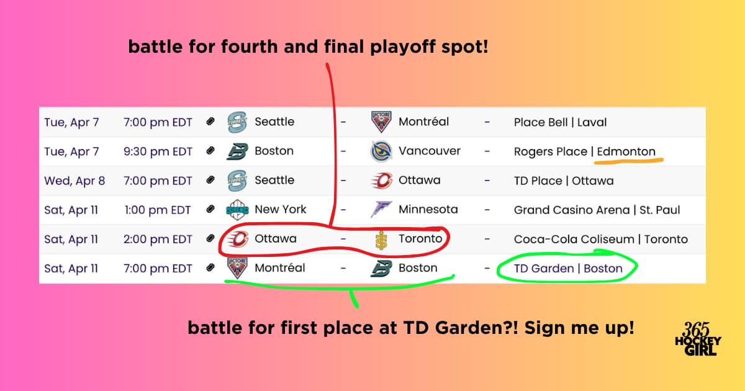This screenshot has width=745, height=391.
Task: Open the TD Garden | Boston venue link
Action: tap(568, 268)
